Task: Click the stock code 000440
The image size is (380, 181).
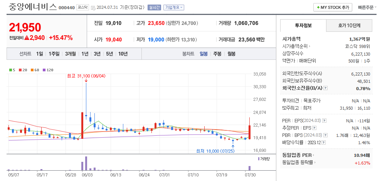Action: click(x=67, y=8)
